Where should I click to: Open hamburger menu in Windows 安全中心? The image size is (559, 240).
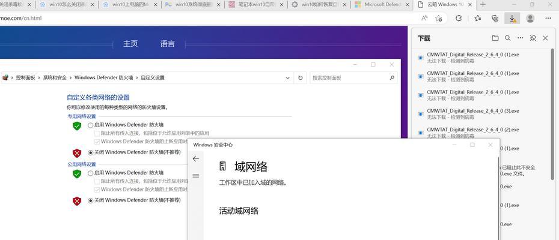click(196, 176)
